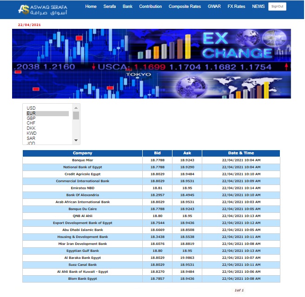Select GBP in the currency list
Viewport: 305px width, 297px height.
tap(47, 119)
